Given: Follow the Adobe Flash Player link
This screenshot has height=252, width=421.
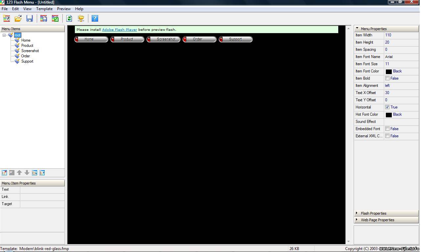Looking at the screenshot, I should [x=120, y=29].
